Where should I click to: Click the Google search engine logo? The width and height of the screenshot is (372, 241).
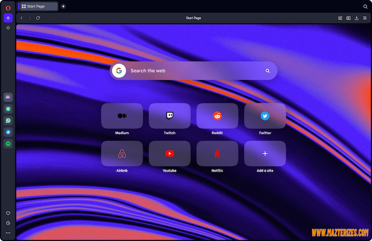pyautogui.click(x=119, y=70)
